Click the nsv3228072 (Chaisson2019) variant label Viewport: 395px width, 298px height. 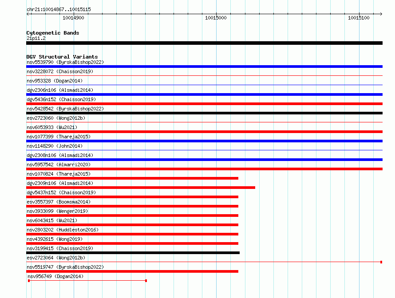60,71
